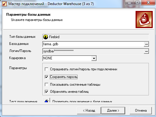Screen dimensions: 156x117
Task: Click the test connection plug icon button
Action: coord(46,100)
